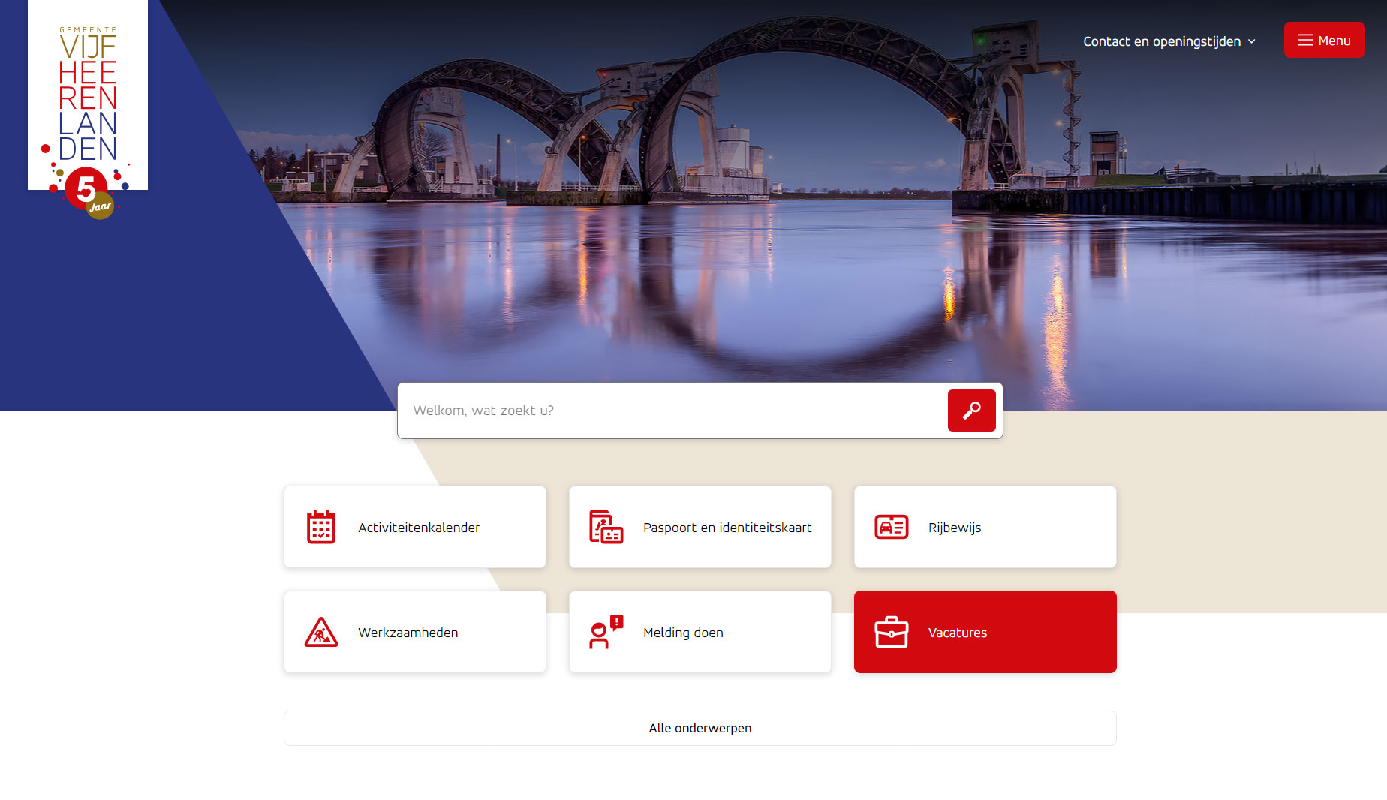Select the Melding doen text link
The width and height of the screenshot is (1387, 800).
[x=682, y=633]
